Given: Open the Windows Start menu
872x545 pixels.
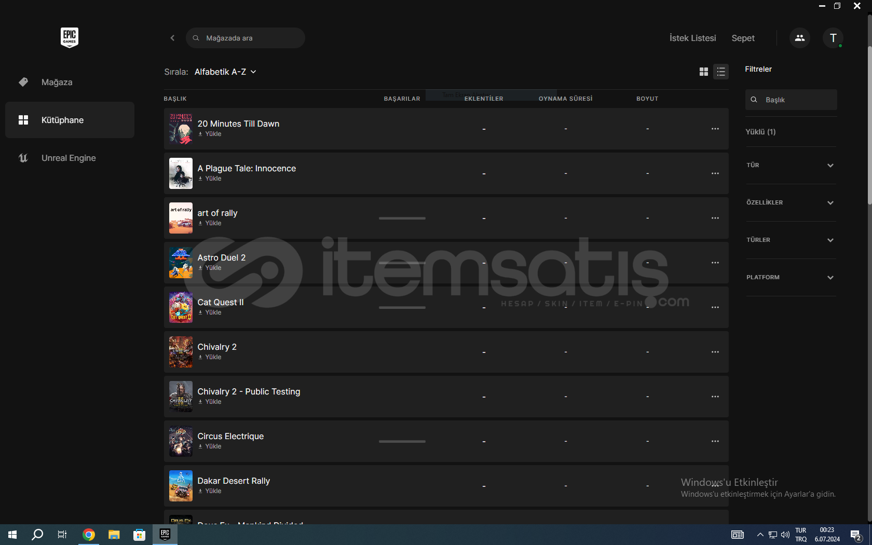Looking at the screenshot, I should click(12, 535).
